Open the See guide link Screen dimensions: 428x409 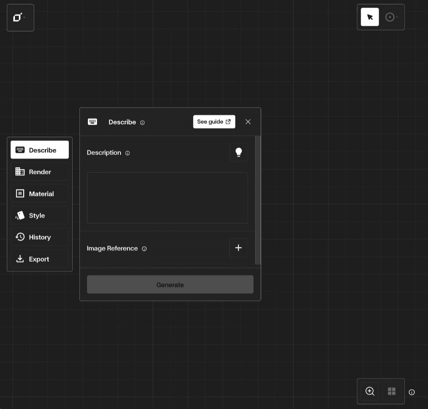214,122
